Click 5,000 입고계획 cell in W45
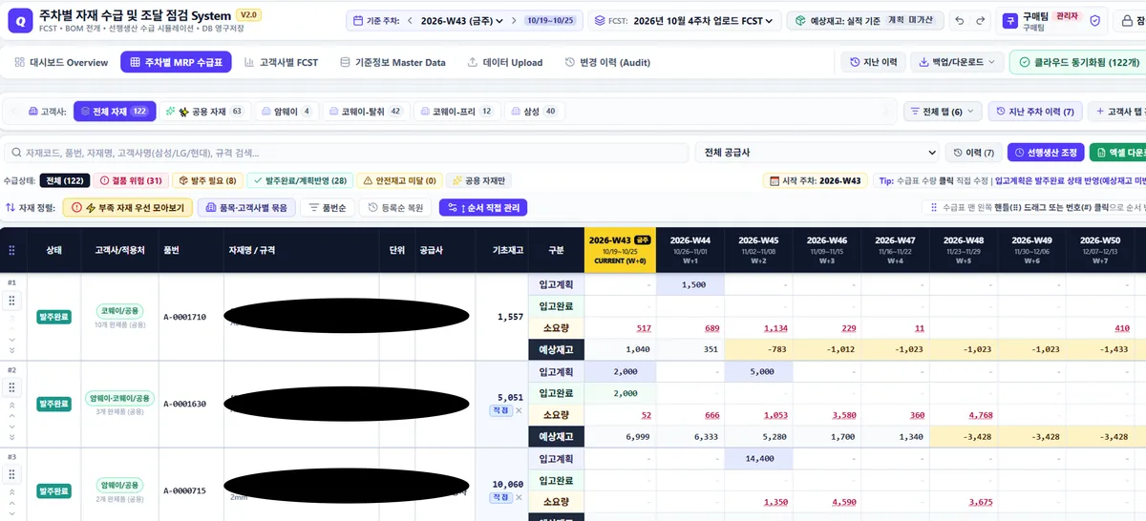1146x521 pixels. click(x=758, y=371)
